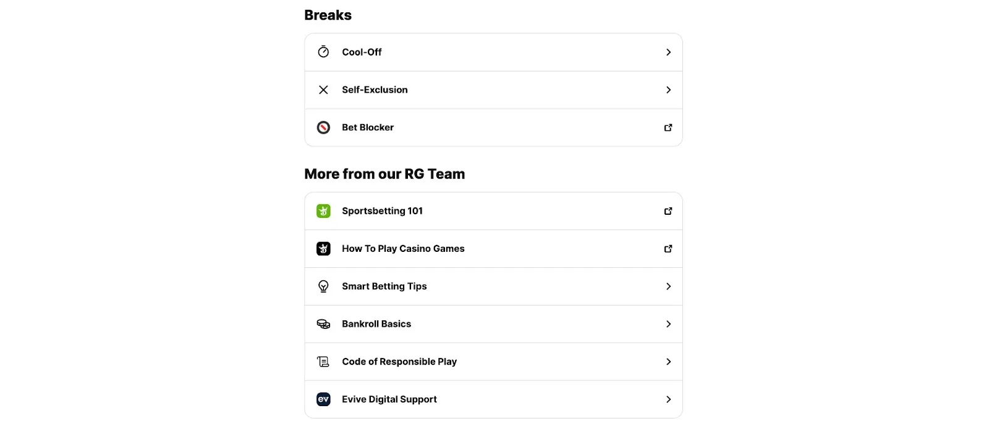The height and width of the screenshot is (437, 989).
Task: Expand Cool-Off using its chevron arrow
Action: point(668,52)
